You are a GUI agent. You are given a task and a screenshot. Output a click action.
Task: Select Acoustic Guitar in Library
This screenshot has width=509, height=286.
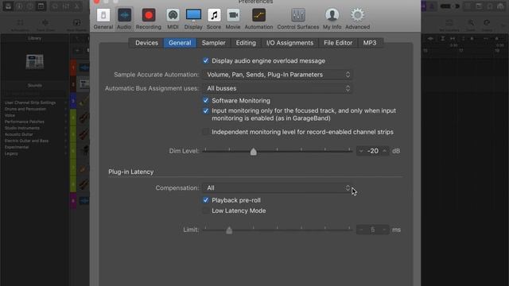click(x=19, y=134)
